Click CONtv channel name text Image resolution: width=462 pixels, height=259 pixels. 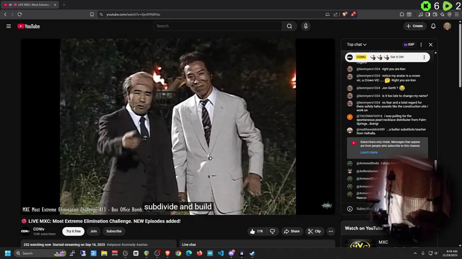pos(39,229)
